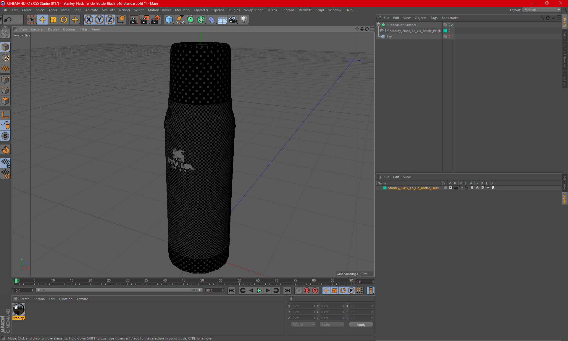The image size is (568, 341).
Task: Select the Move tool
Action: pyautogui.click(x=43, y=20)
